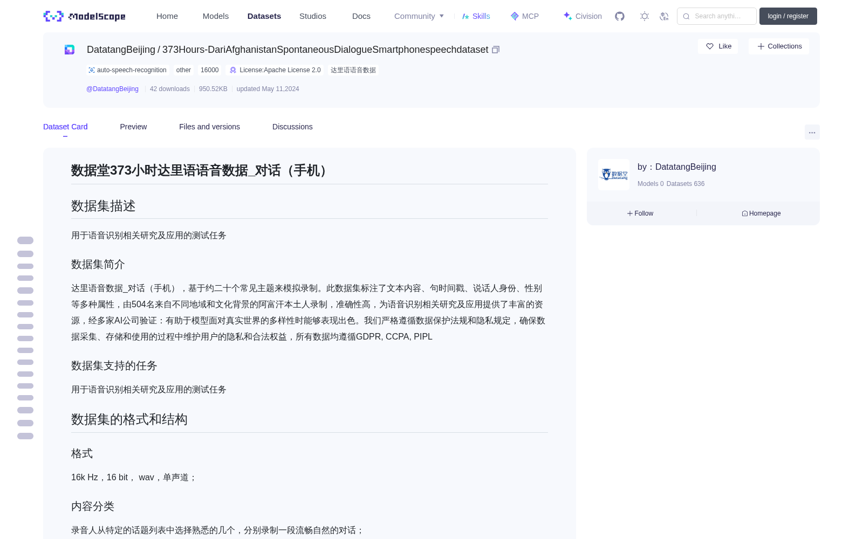
Task: Click the 数据集描述 heading
Action: [104, 206]
